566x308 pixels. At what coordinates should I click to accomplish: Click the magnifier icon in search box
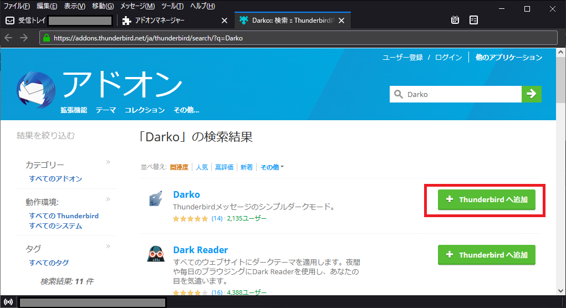(x=398, y=94)
